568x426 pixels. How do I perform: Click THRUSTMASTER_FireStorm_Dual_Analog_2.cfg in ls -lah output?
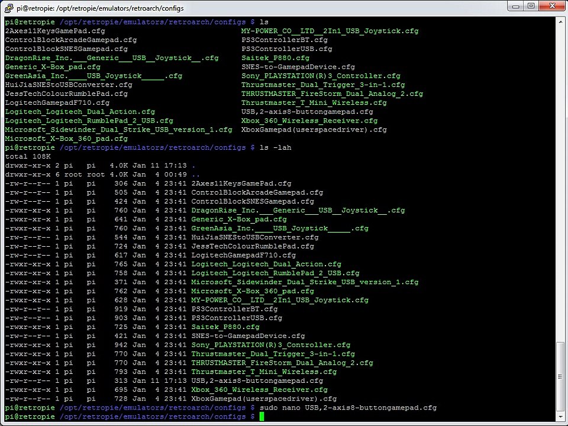coord(282,363)
